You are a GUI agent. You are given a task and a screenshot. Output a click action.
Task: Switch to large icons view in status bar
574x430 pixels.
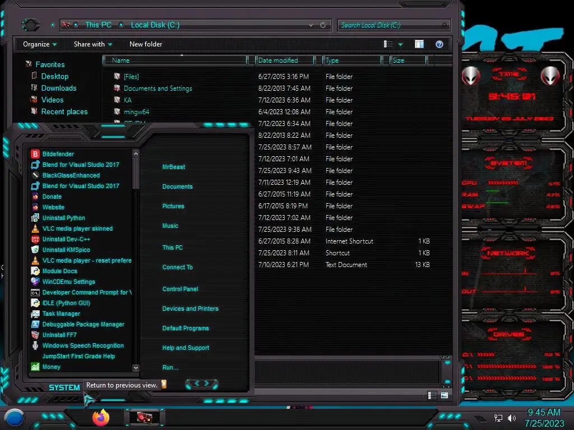click(445, 395)
